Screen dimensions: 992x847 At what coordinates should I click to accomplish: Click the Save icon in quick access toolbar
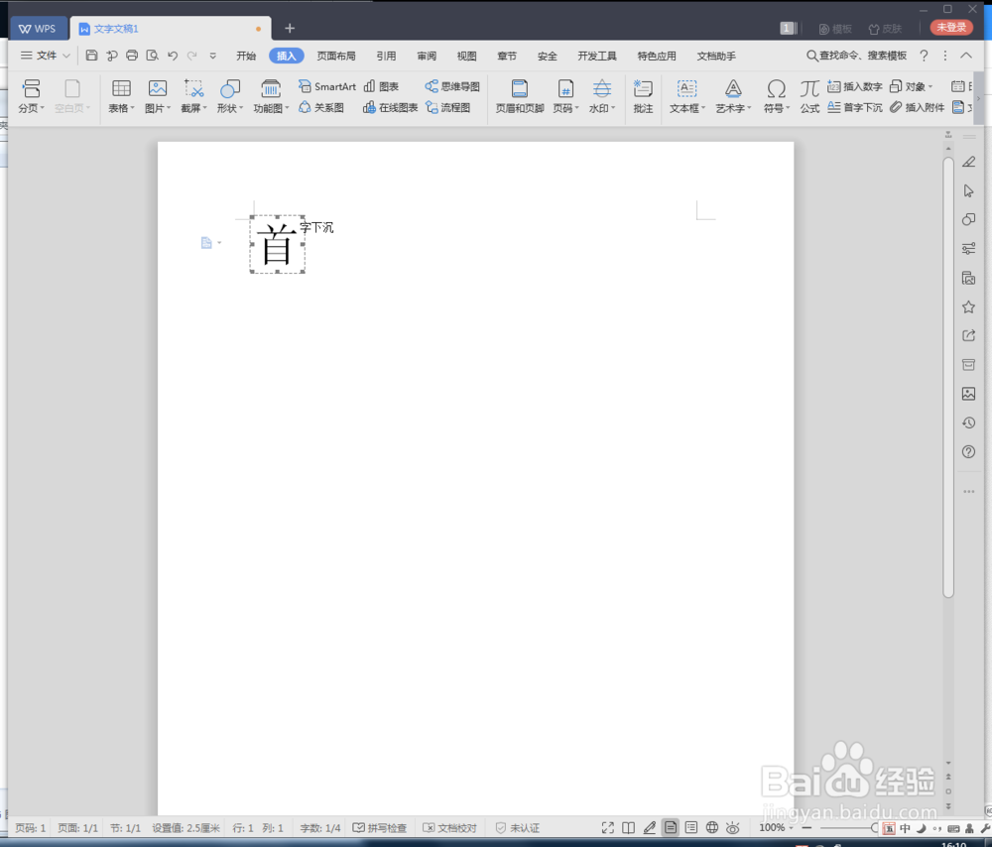tap(91, 56)
